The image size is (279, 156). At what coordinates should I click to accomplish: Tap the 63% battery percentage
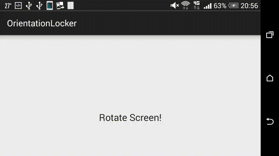[x=220, y=6]
